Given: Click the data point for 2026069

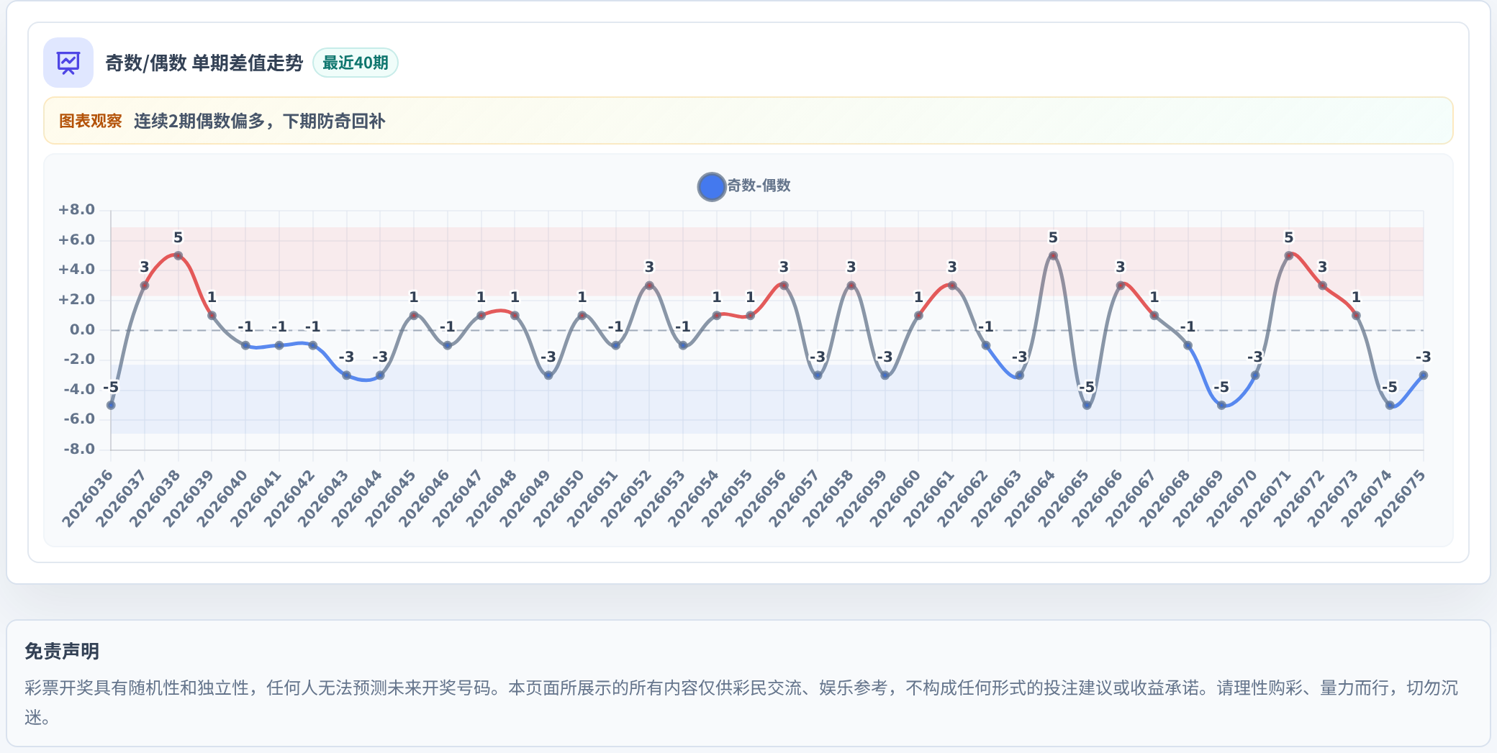Looking at the screenshot, I should 1221,405.
